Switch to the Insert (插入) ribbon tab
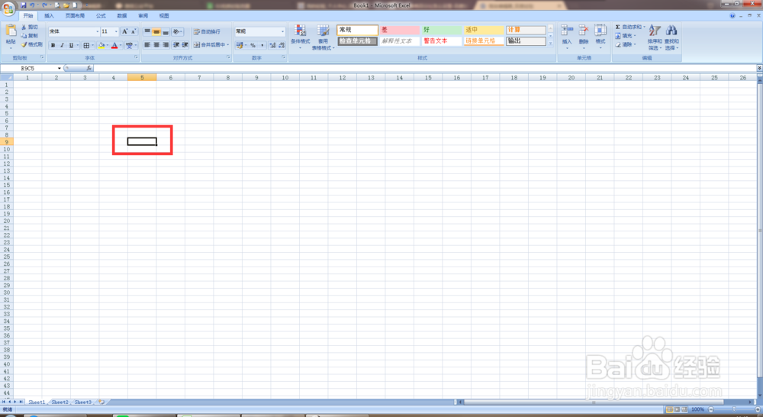 point(49,15)
